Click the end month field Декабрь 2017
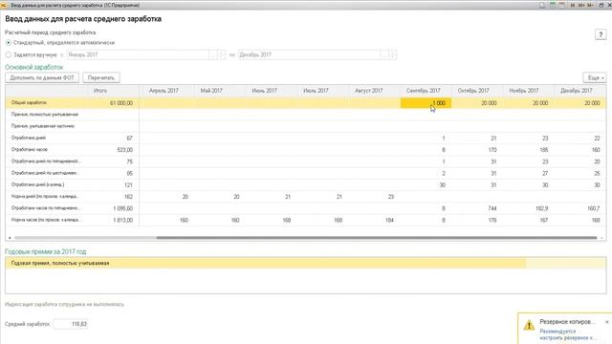This screenshot has width=612, height=344. (309, 55)
